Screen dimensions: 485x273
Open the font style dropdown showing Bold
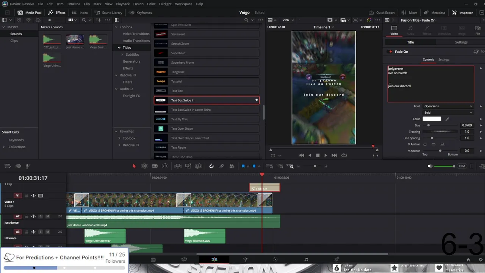tap(448, 113)
